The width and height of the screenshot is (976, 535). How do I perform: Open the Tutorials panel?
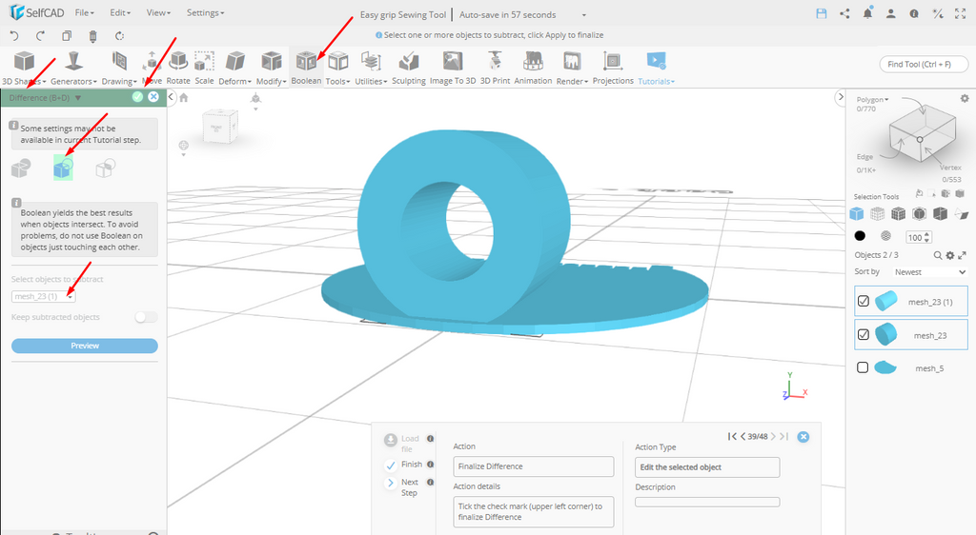tap(656, 69)
